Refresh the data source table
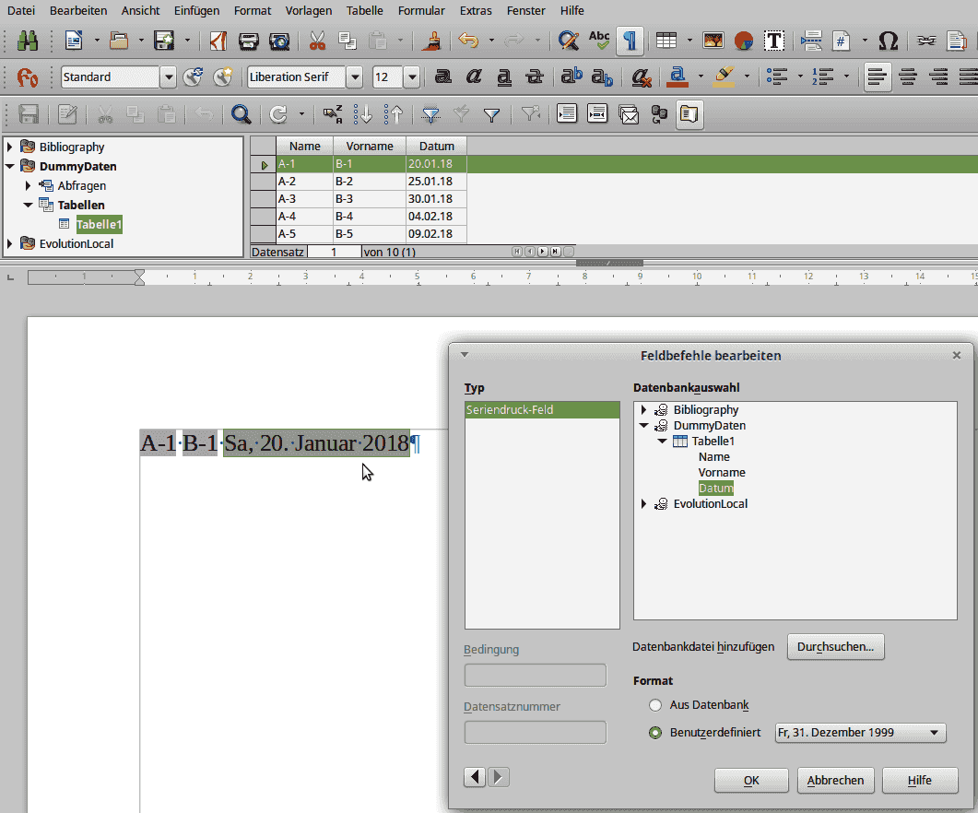The image size is (978, 813). [x=278, y=114]
